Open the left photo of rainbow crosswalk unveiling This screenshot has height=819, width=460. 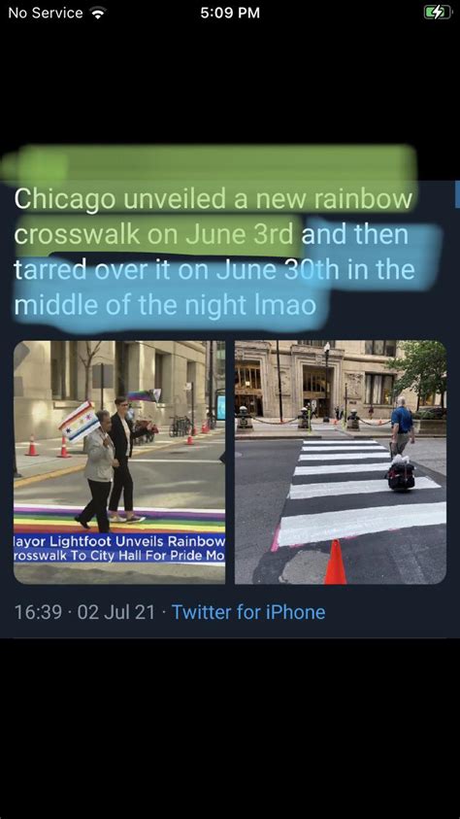[119, 461]
